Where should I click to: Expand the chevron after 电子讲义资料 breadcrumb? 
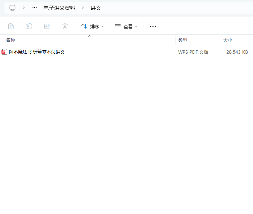(x=83, y=8)
